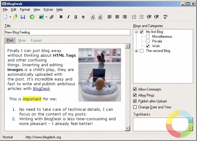The height and width of the screenshot is (141, 197).
Task: Toggle Publish after Upload checkbox
Action: pos(135,101)
